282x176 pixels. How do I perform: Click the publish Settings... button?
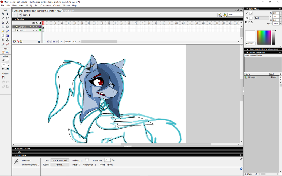click(60, 165)
